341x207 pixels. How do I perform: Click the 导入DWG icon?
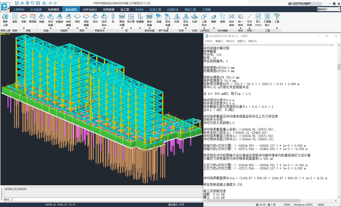[x=258, y=18]
